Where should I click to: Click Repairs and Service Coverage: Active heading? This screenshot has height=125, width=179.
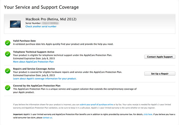click(34, 69)
